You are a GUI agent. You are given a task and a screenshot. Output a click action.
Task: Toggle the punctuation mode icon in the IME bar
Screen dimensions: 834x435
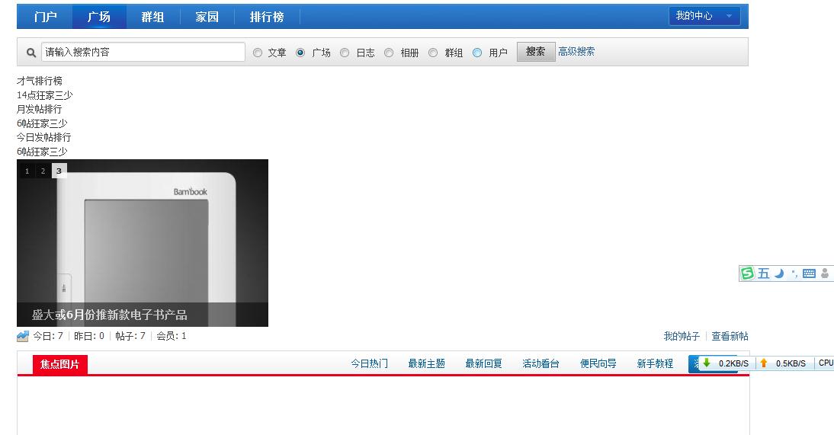pos(794,273)
